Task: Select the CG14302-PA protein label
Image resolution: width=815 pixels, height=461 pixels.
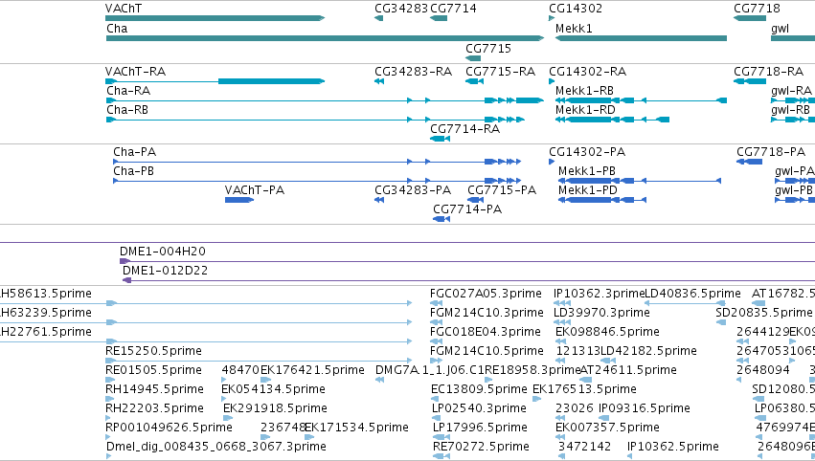Action: tap(587, 151)
